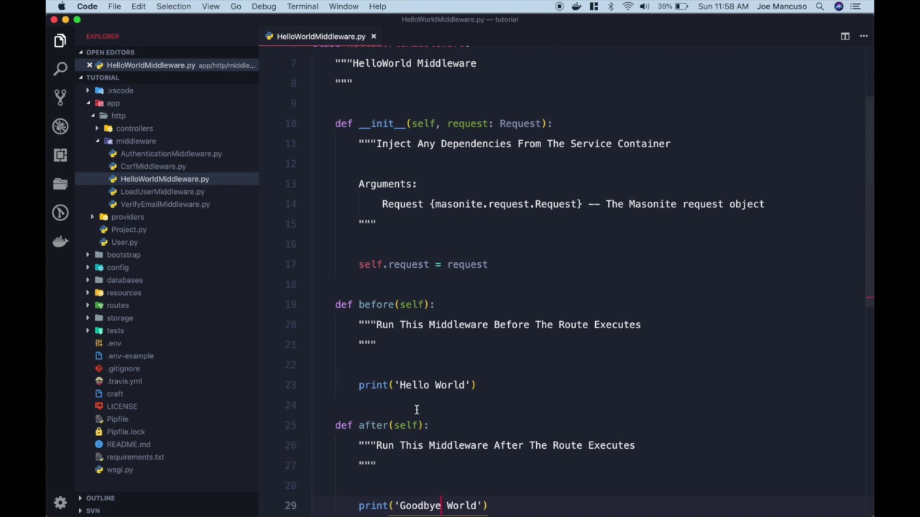Open User.py in the explorer

point(124,242)
